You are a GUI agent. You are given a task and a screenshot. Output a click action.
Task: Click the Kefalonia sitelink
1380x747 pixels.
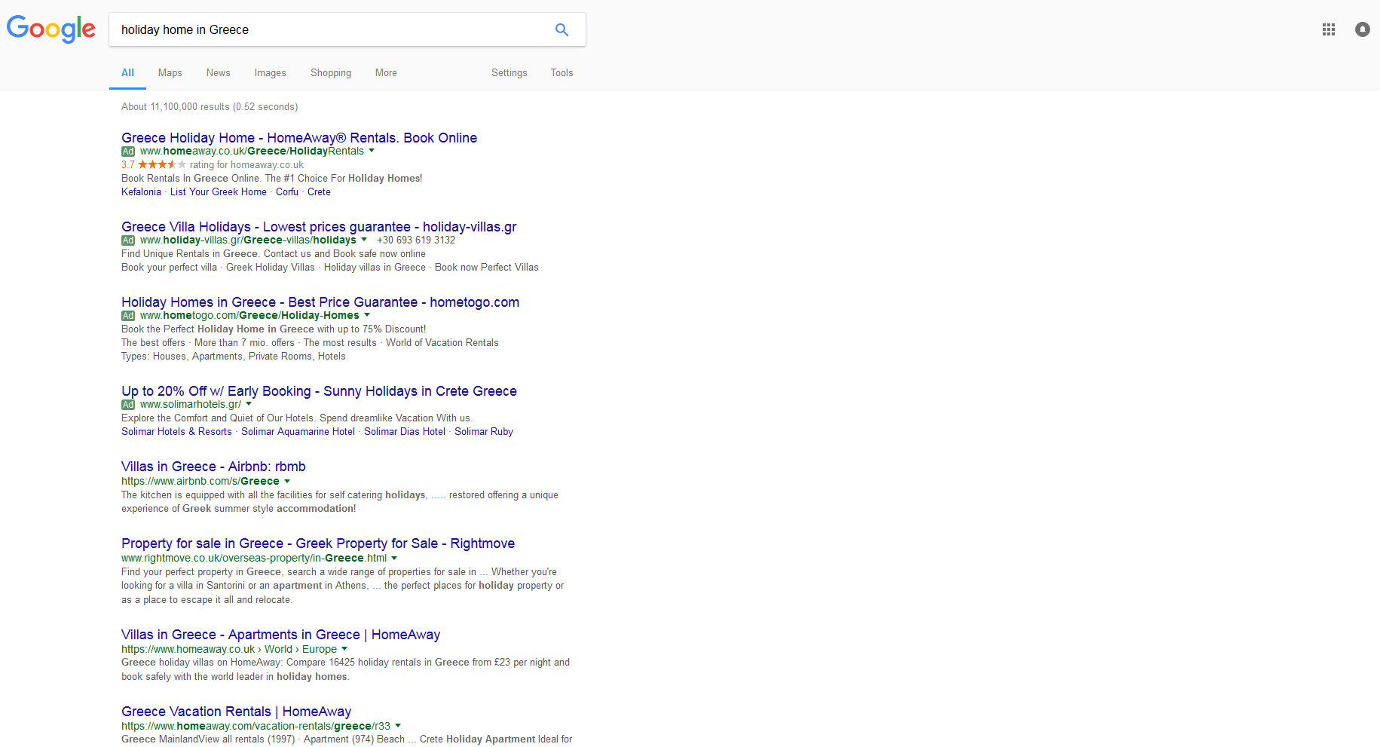tap(141, 192)
